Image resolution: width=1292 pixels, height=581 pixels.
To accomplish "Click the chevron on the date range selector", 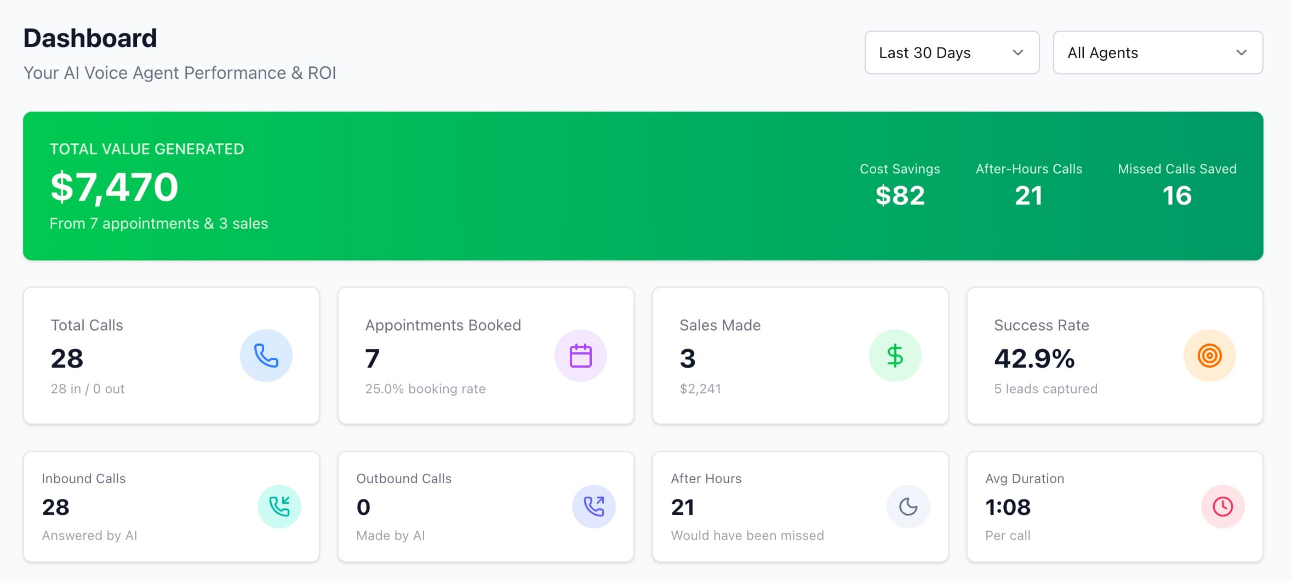I will (x=1018, y=53).
